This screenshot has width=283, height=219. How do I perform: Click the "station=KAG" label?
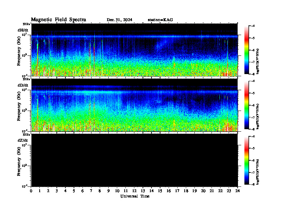pos(160,20)
